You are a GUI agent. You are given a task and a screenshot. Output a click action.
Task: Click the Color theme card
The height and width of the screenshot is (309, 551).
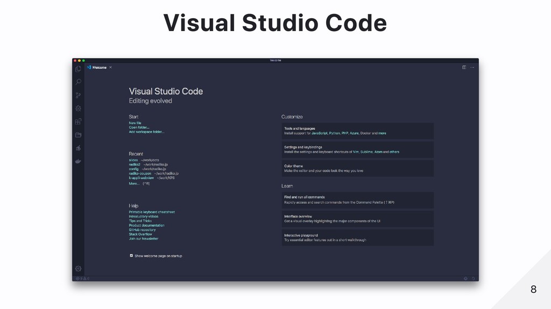(x=357, y=168)
